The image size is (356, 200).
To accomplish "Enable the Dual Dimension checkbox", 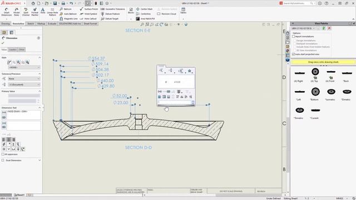I will click(3, 161).
